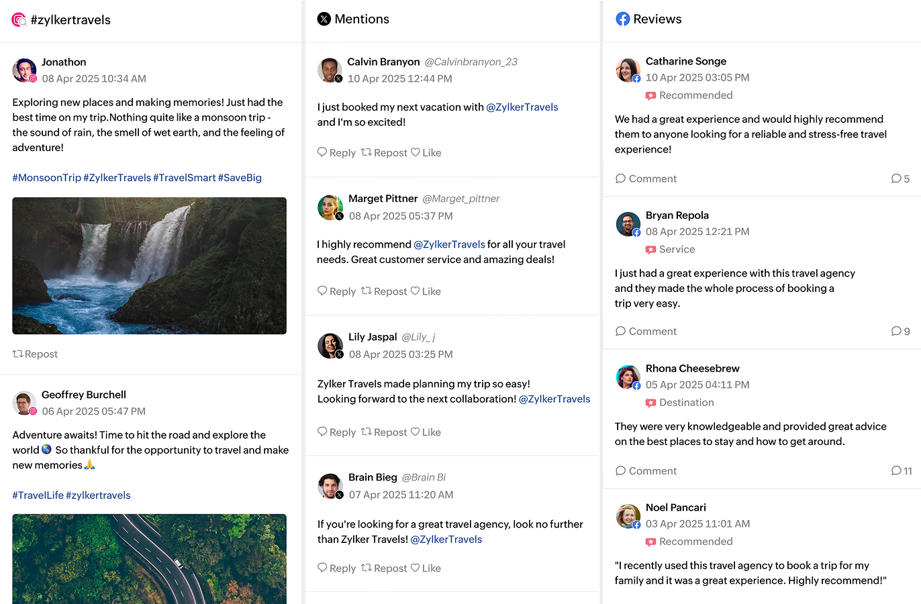Like Marget Pittner's mention
The height and width of the screenshot is (604, 921).
pyautogui.click(x=426, y=291)
